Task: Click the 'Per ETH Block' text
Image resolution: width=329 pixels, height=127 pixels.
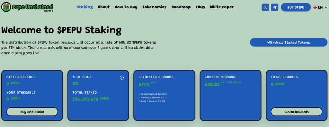Action: click(231, 82)
